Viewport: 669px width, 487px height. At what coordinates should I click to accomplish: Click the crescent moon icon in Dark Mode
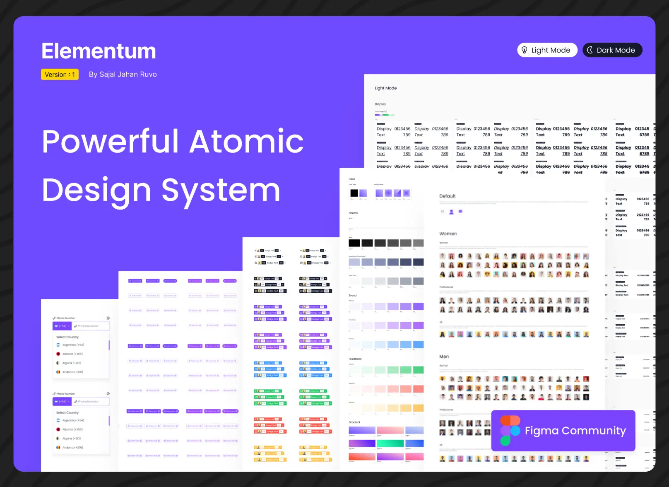click(x=590, y=50)
